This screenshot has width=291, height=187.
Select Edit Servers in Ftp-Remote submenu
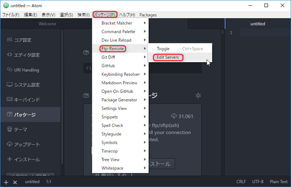180,57
